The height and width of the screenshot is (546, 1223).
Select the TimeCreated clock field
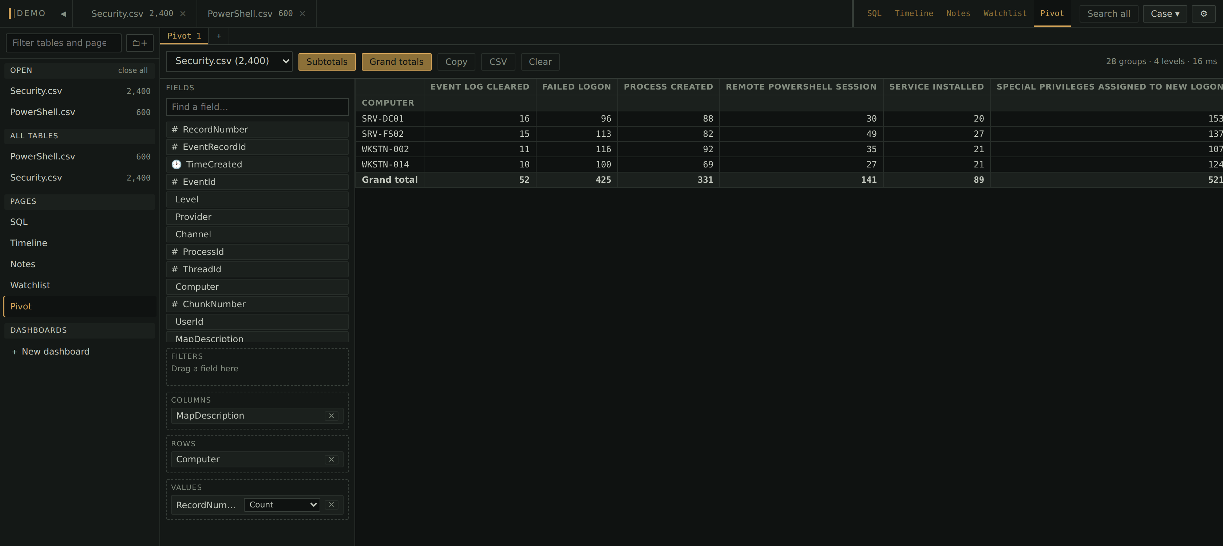(257, 164)
